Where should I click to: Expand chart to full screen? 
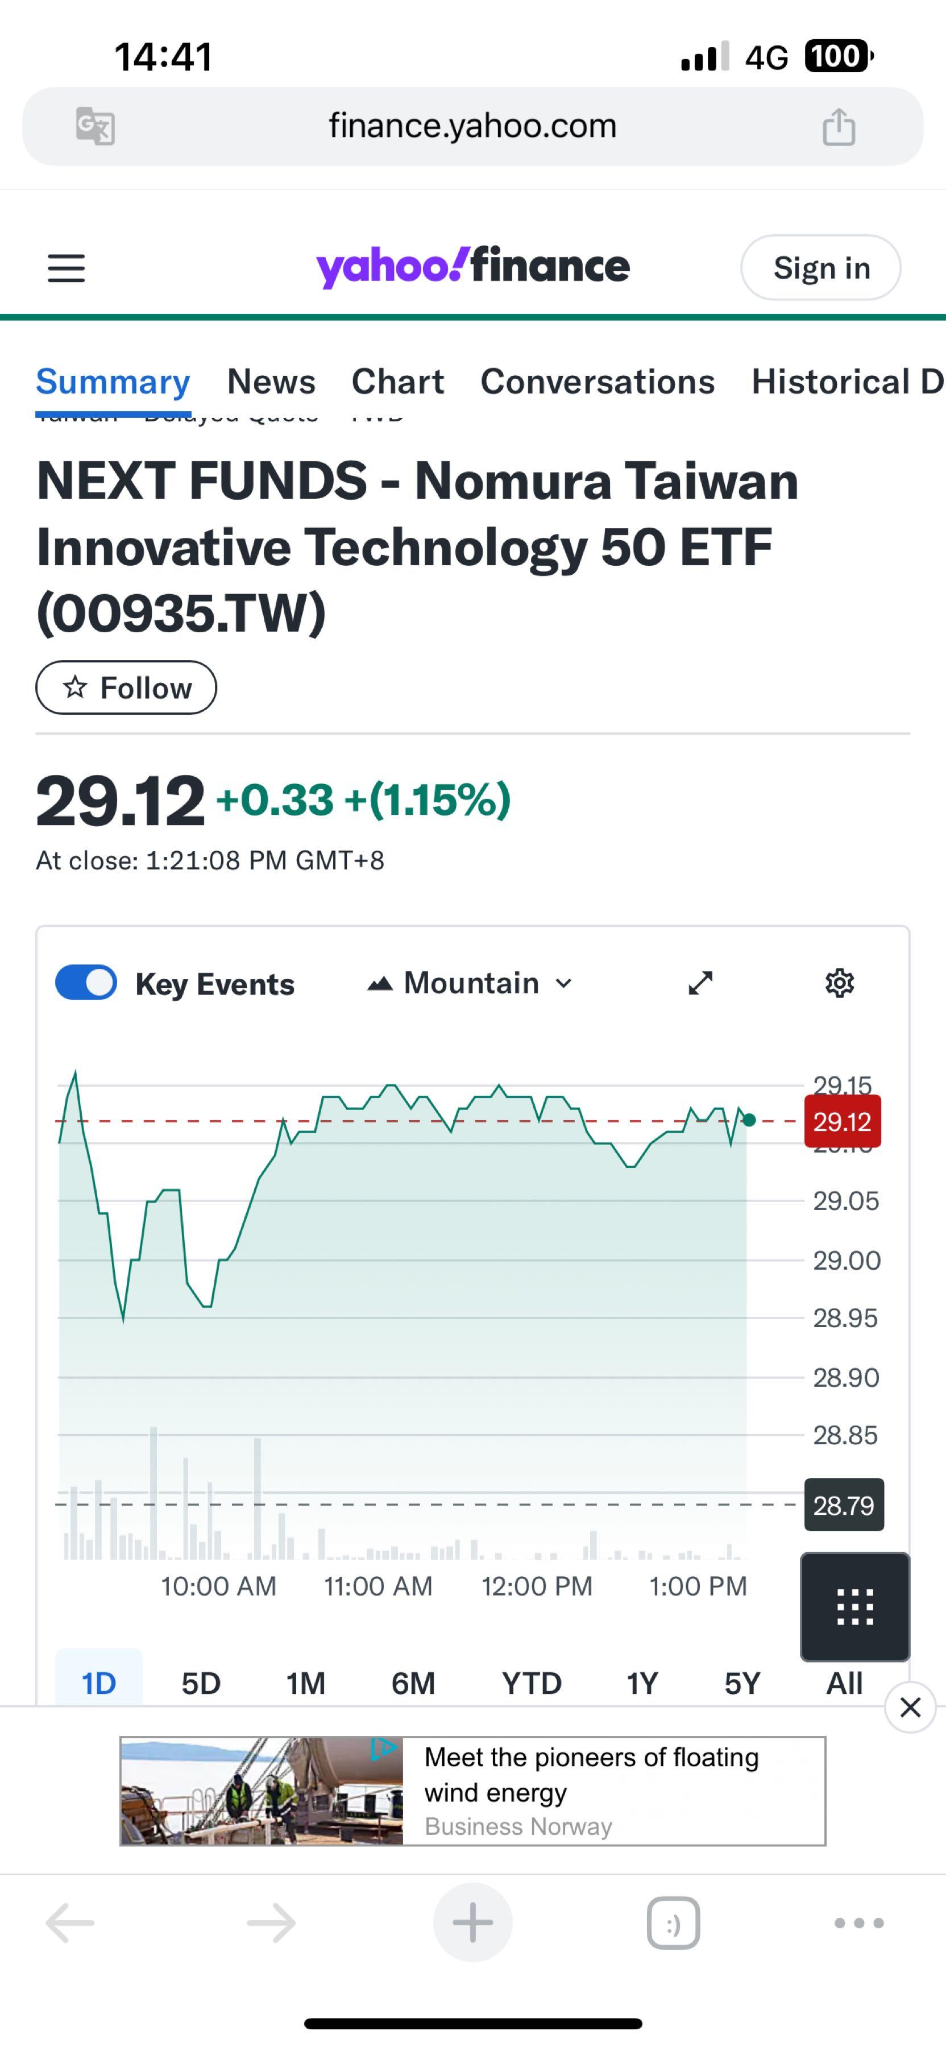700,983
